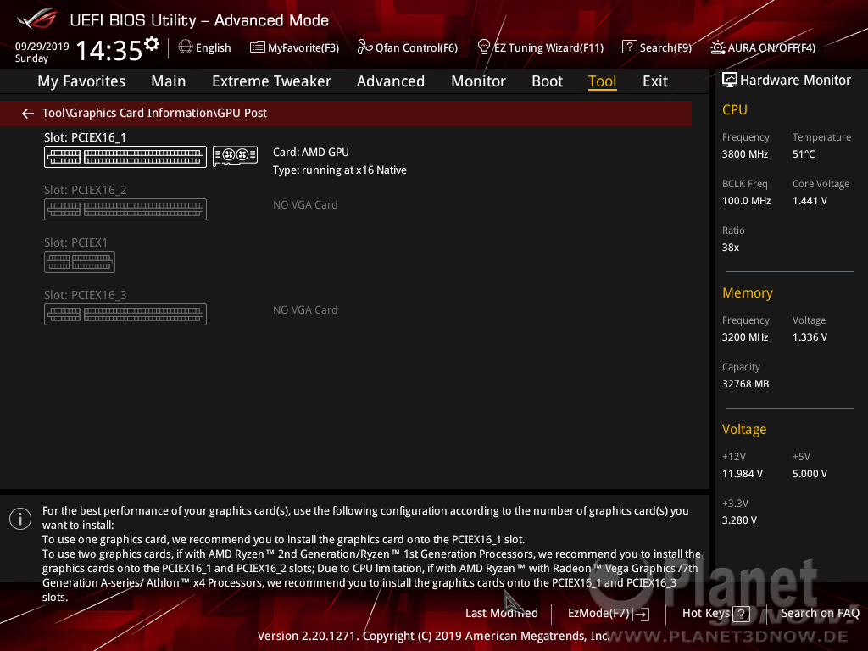Click the +3.3V reading 3.280 V
The image size is (868, 651).
[x=739, y=520]
